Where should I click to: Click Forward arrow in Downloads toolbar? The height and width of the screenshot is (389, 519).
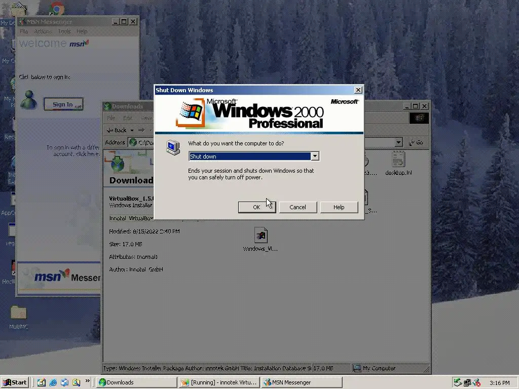(141, 130)
